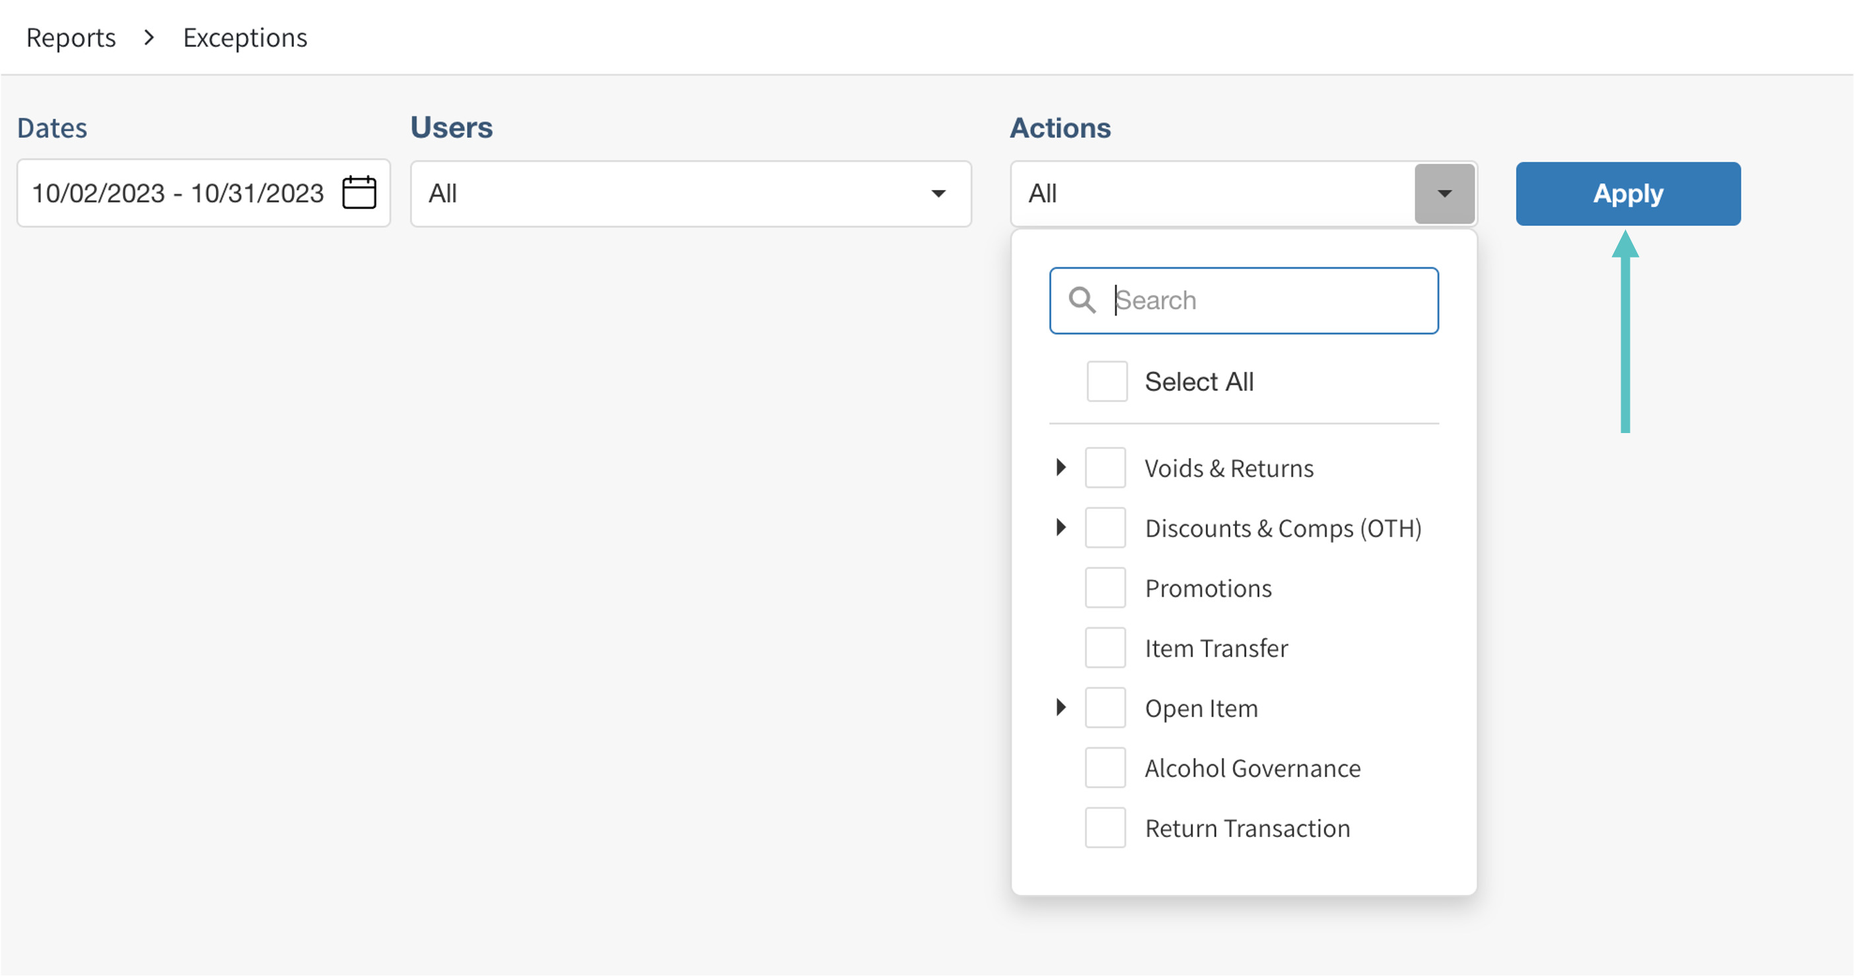Image resolution: width=1855 pixels, height=977 pixels.
Task: Expand the Voids & Returns group
Action: (x=1061, y=467)
